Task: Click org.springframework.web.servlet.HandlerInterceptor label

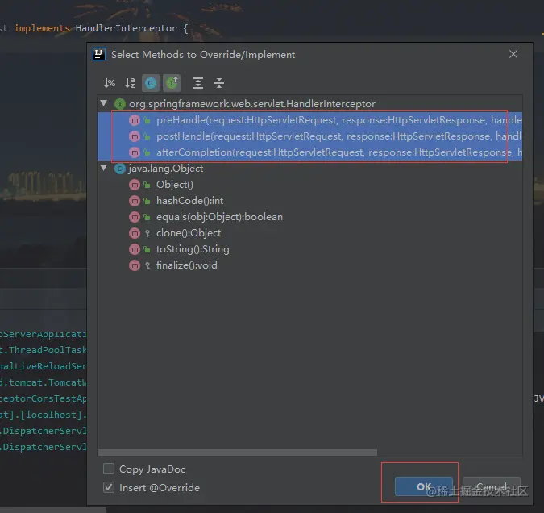Action: pyautogui.click(x=252, y=104)
